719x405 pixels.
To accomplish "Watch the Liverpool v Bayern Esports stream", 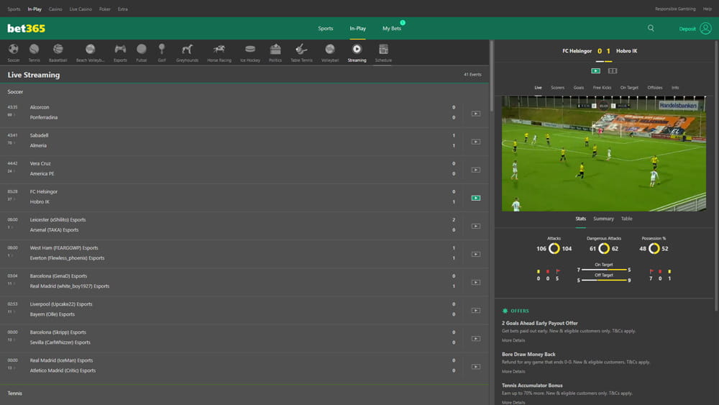I will tap(476, 311).
